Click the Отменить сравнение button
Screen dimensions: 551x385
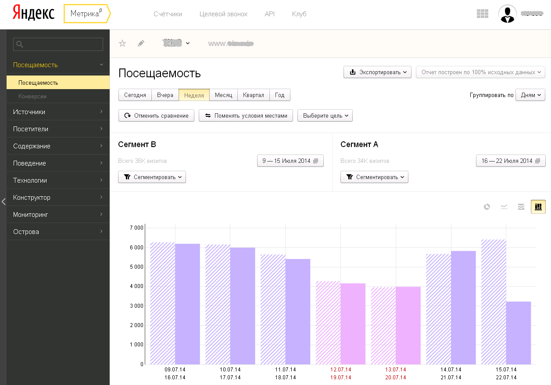pos(156,115)
